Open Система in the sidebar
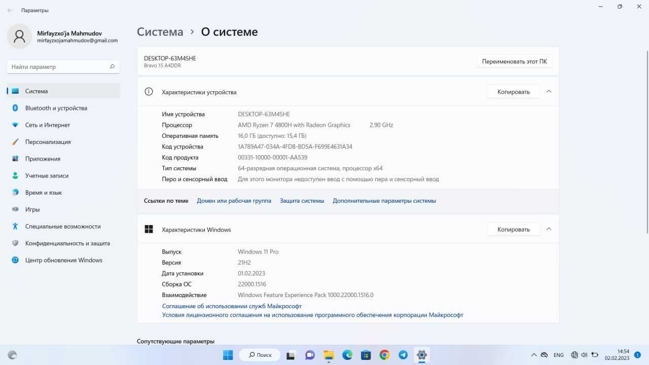649x365 pixels. pos(63,91)
